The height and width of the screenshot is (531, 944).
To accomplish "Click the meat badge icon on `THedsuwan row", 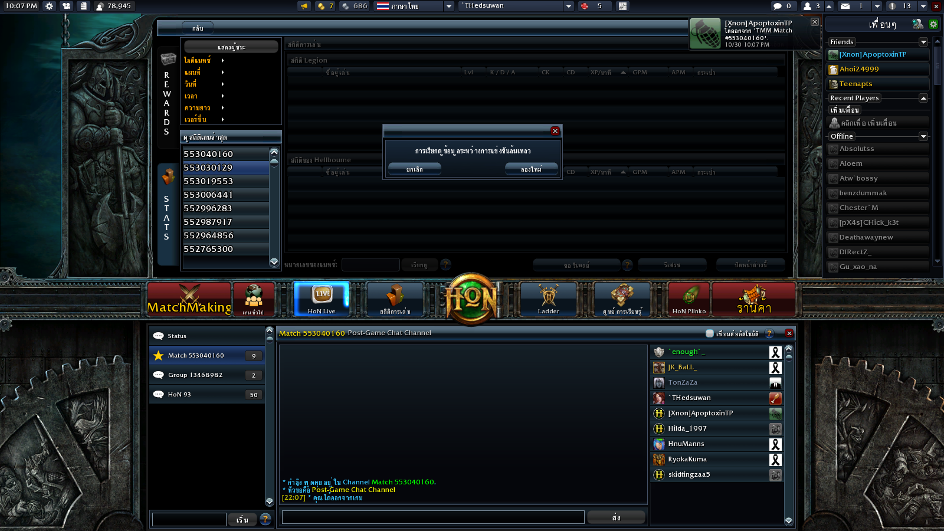I will coord(775,398).
